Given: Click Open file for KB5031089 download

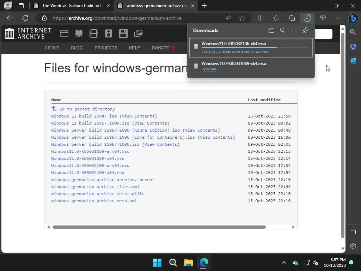Looking at the screenshot, I should (209, 69).
